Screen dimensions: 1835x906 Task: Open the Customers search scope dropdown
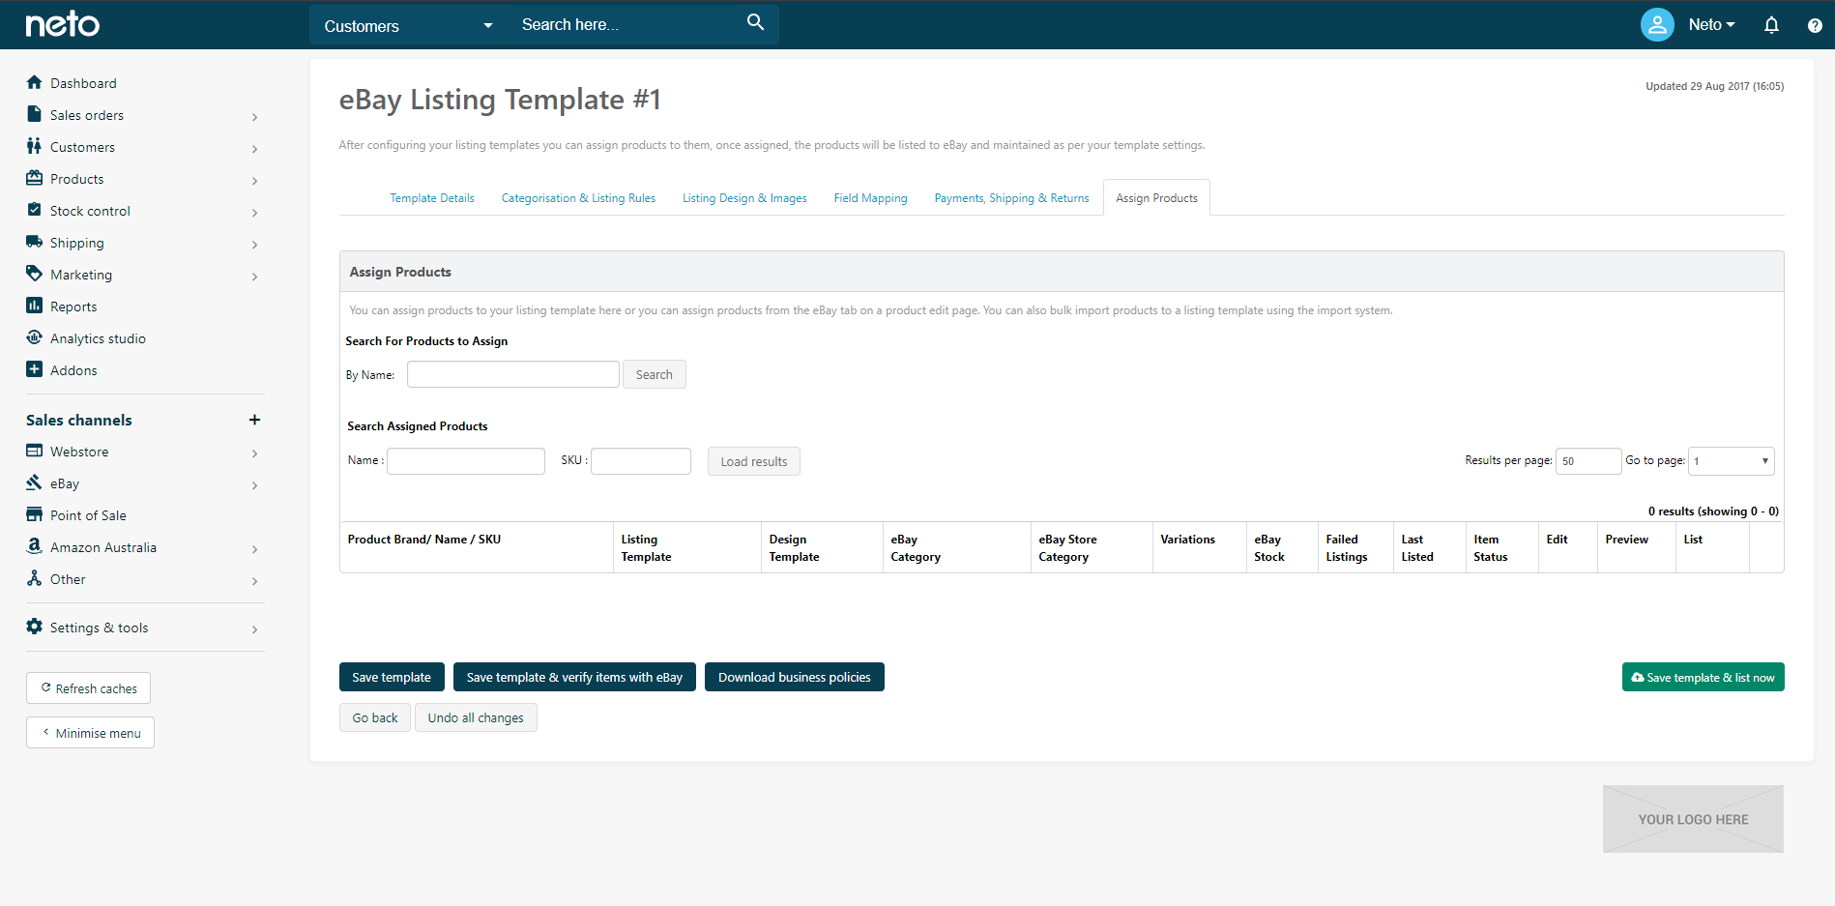pos(409,25)
